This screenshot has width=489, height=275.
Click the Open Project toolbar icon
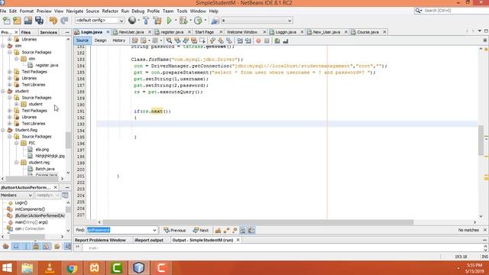point(28,21)
